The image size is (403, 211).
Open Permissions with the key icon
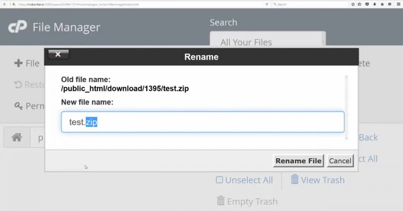pos(19,106)
